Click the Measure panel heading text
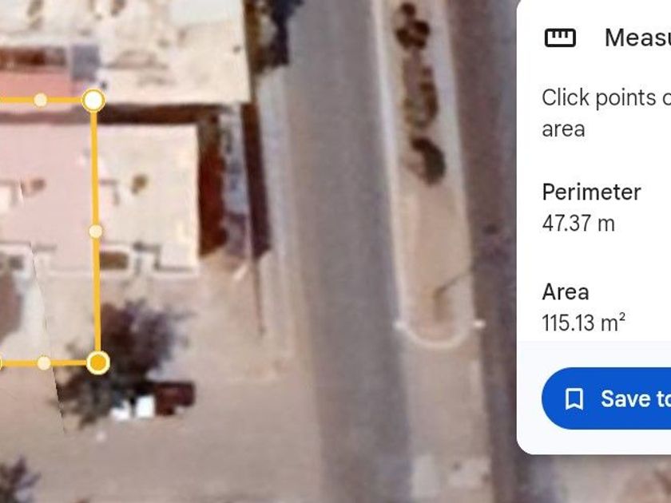Viewport: 671px width, 503px height. pos(637,38)
